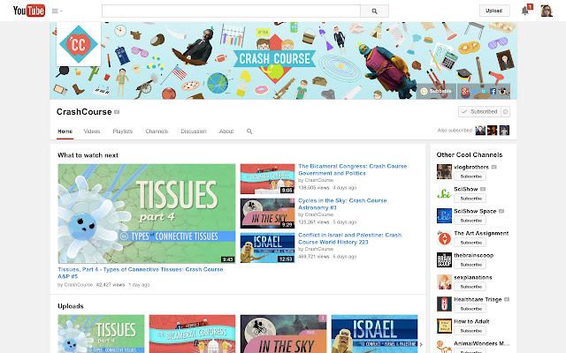Open the Google+ icon in the banner
566x353 pixels.
(465, 92)
